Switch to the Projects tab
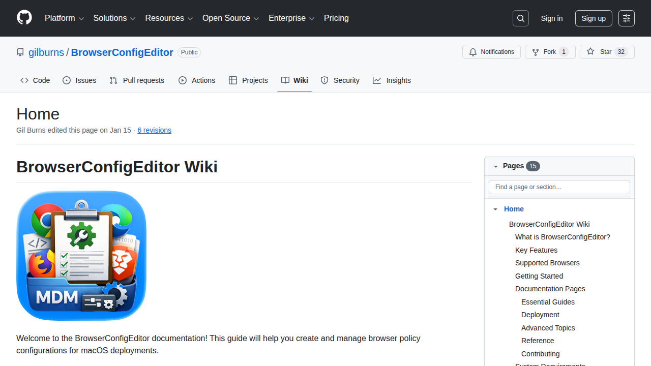This screenshot has width=651, height=366. pyautogui.click(x=248, y=80)
